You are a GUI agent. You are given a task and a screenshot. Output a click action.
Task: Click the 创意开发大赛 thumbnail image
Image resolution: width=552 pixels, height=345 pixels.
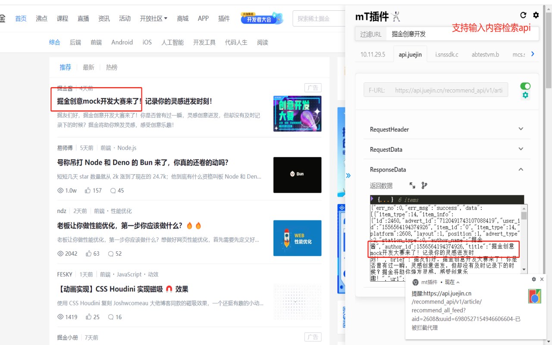(x=297, y=113)
